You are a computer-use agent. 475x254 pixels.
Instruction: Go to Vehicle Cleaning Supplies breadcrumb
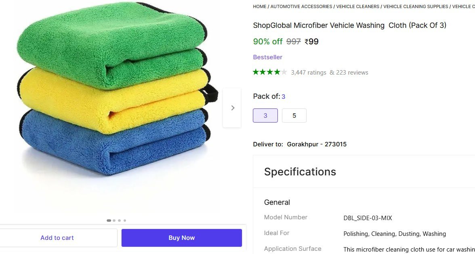point(416,6)
